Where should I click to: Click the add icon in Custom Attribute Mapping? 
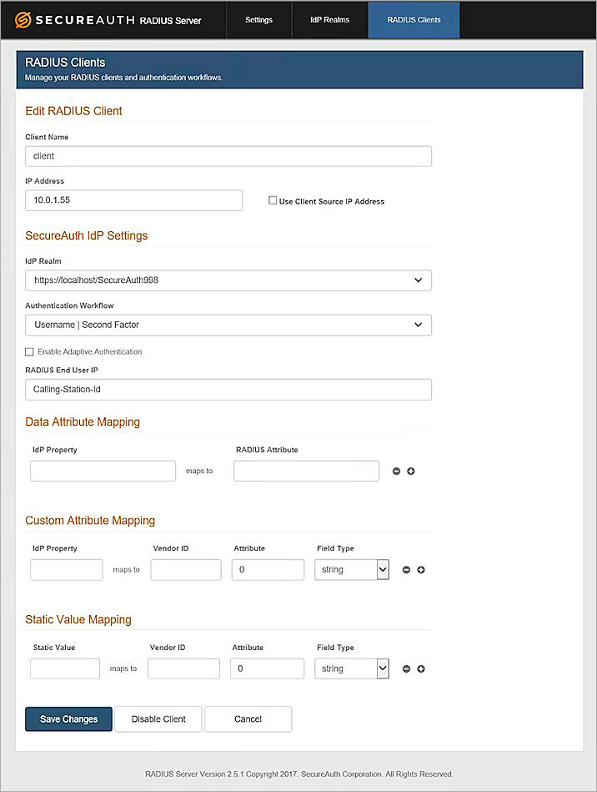421,569
